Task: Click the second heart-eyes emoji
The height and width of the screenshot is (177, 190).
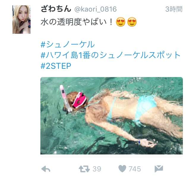Action: click(x=132, y=22)
